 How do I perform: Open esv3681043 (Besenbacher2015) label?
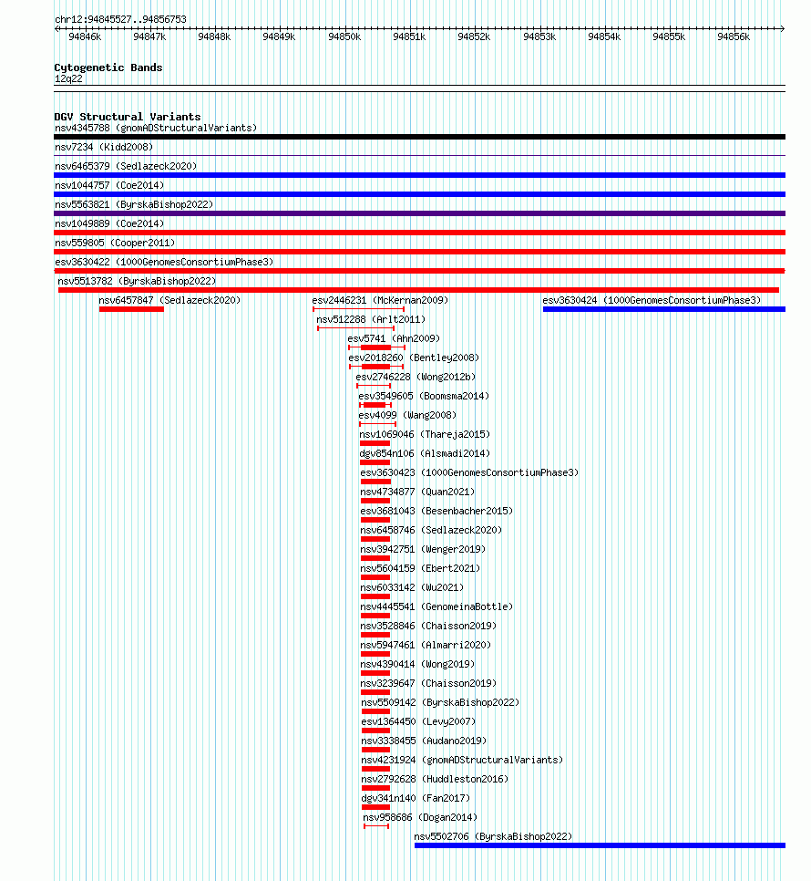pos(436,511)
